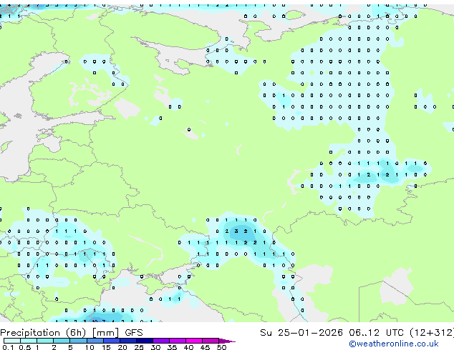Viewport: 454px width, 350px height.
Task: Pick the 40–45 mm magenta legend swatch
Action: 194,341
